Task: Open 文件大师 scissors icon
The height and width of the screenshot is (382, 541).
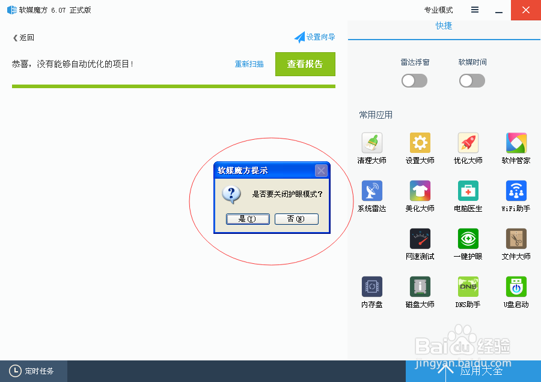Action: click(x=516, y=239)
